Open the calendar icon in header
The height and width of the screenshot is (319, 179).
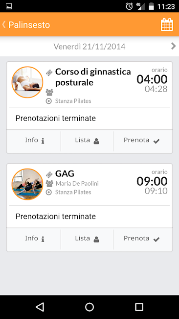167,25
